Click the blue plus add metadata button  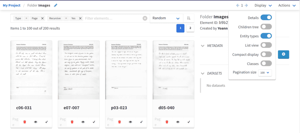tap(284, 54)
